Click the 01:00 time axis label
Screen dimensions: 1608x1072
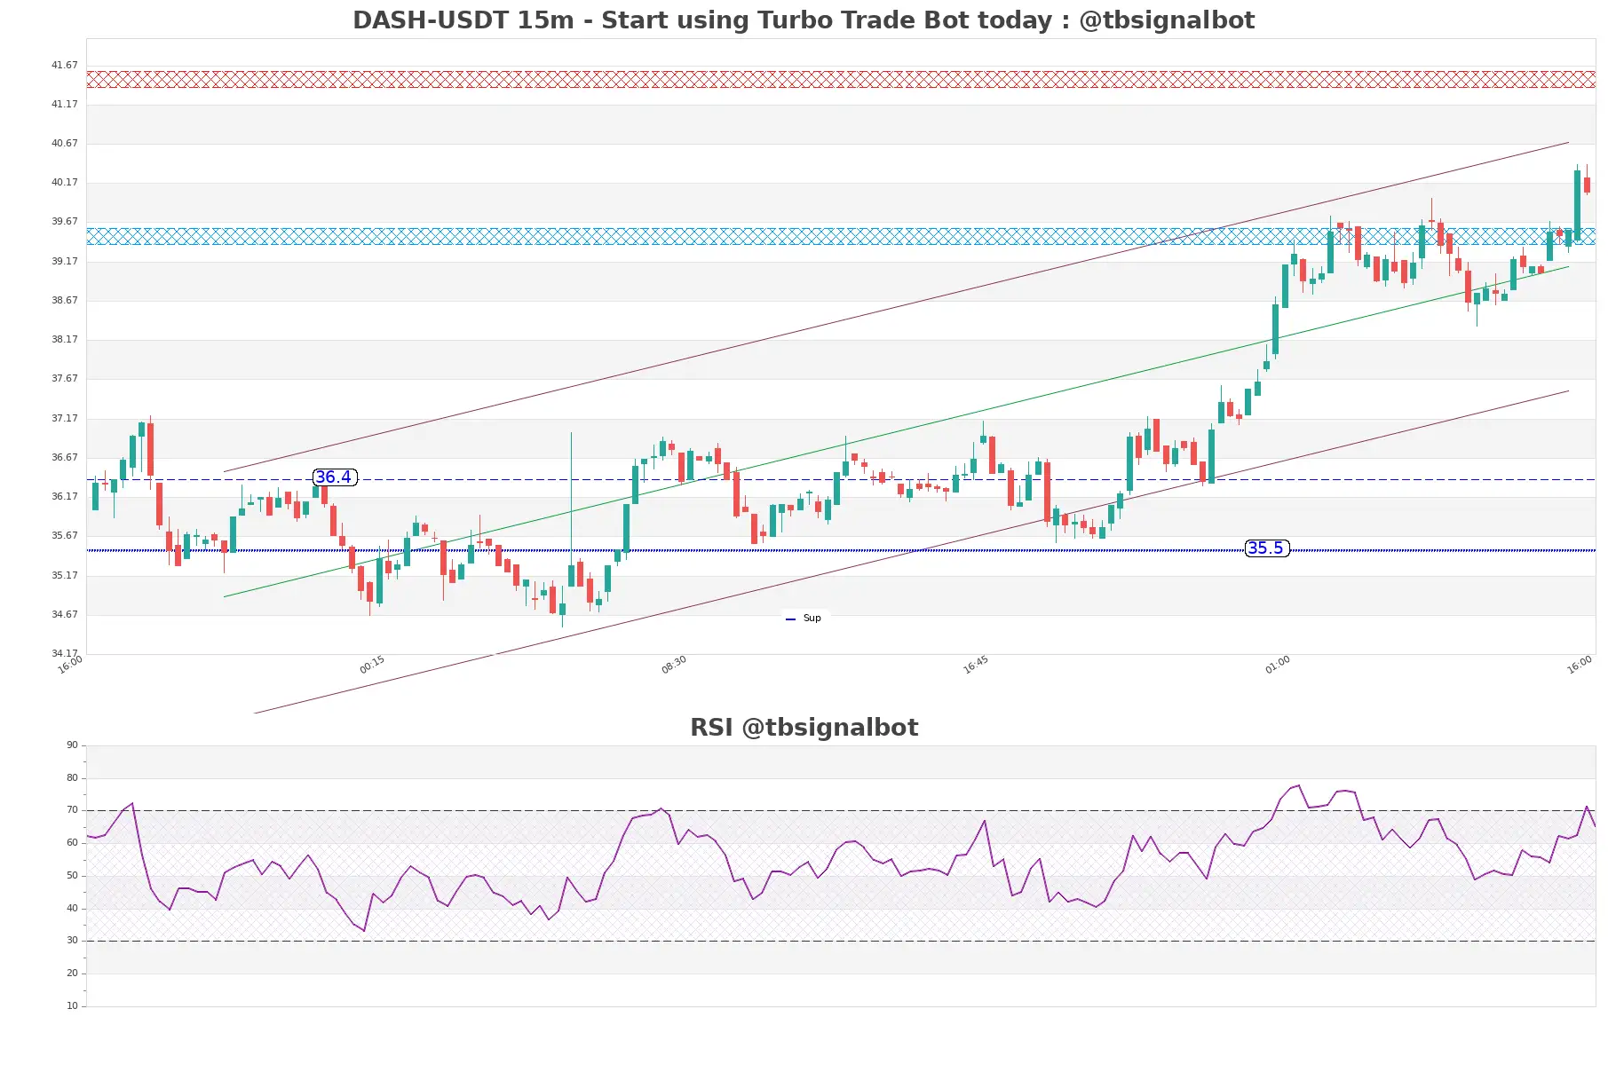(1278, 665)
